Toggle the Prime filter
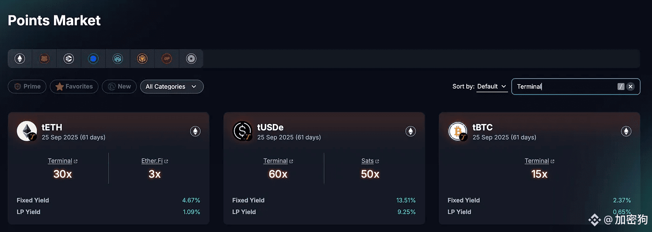This screenshot has height=232, width=652. pyautogui.click(x=27, y=86)
